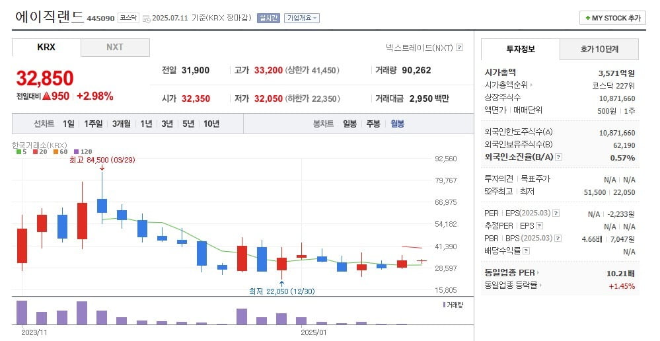
Task: Click the calendar icon before the 2025.07.11 date
Action: (x=147, y=19)
